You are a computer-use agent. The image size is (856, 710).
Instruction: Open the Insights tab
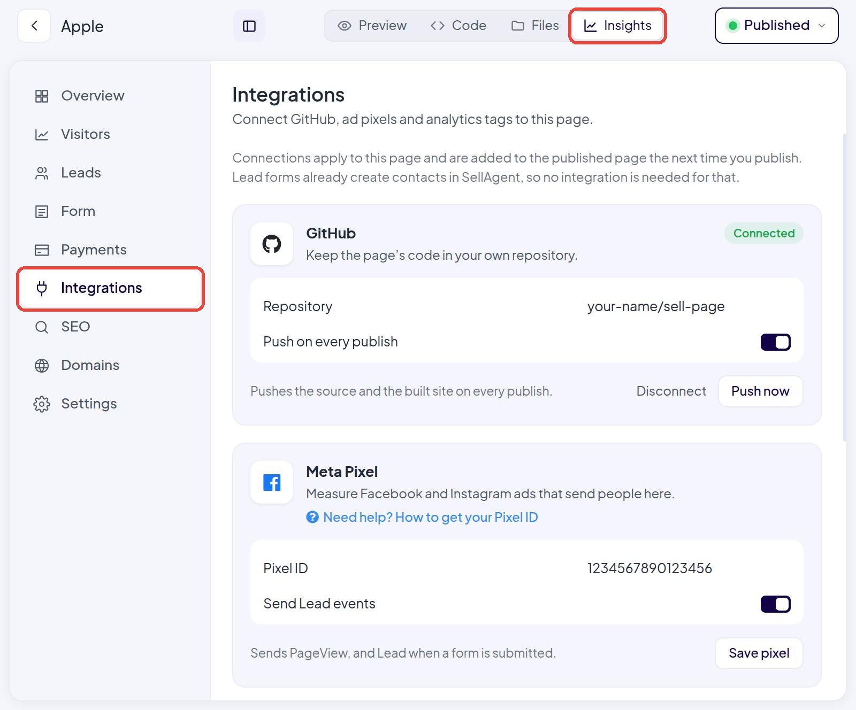point(617,26)
